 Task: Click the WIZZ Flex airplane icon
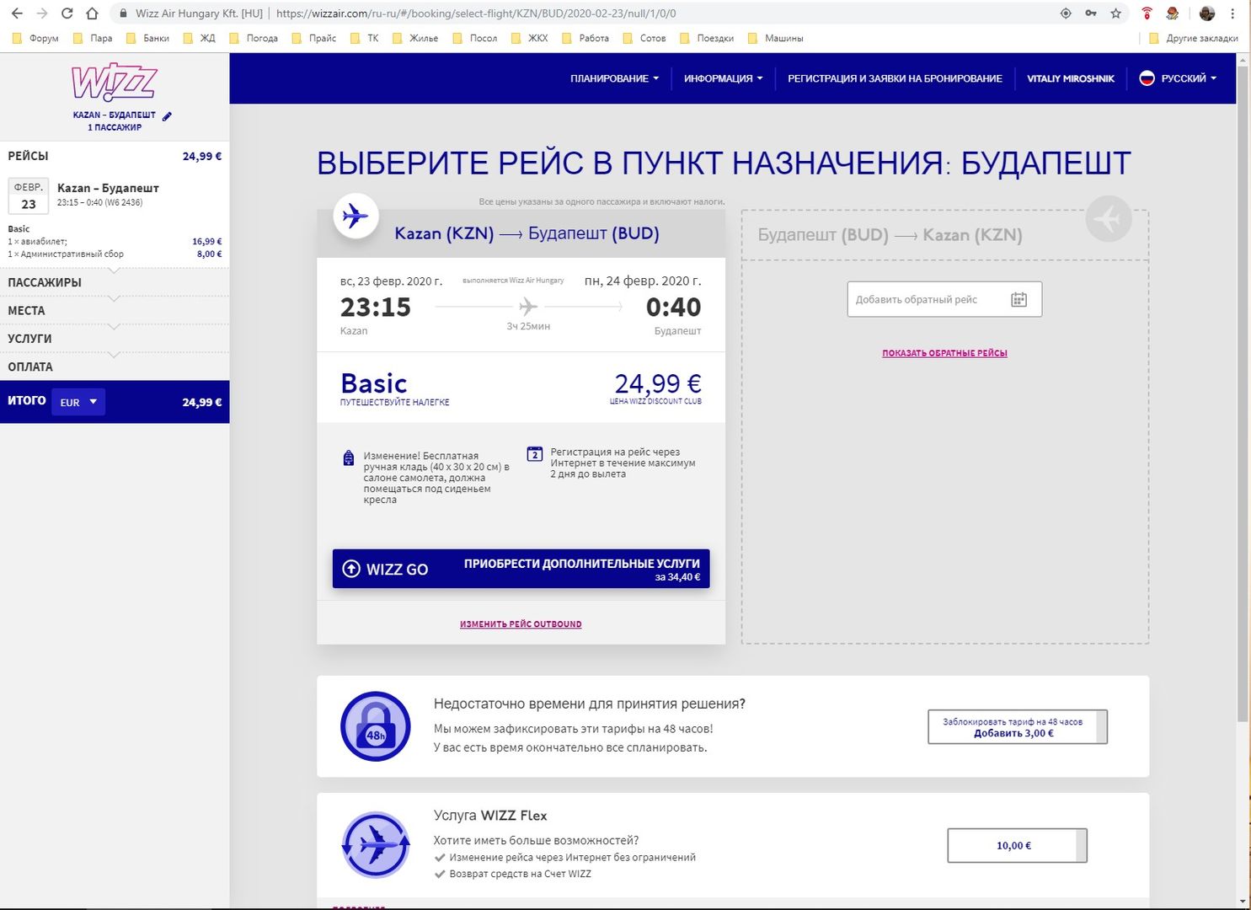tap(375, 844)
